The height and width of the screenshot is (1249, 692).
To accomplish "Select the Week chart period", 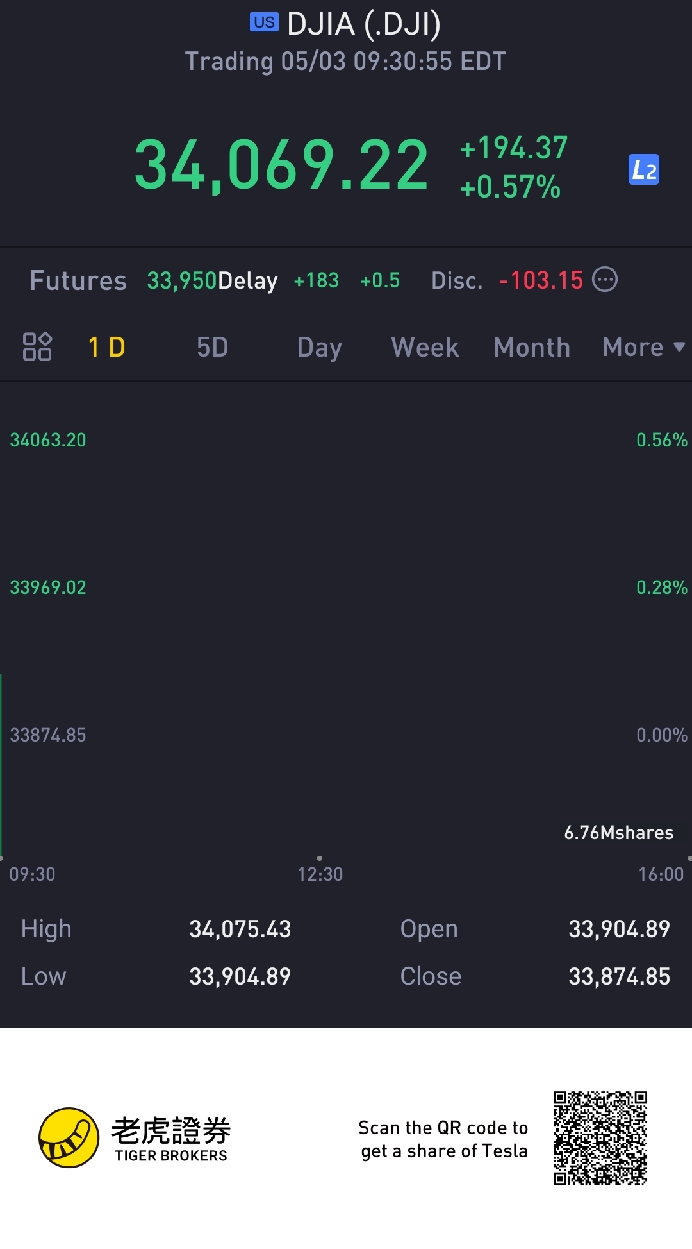I will coord(425,348).
